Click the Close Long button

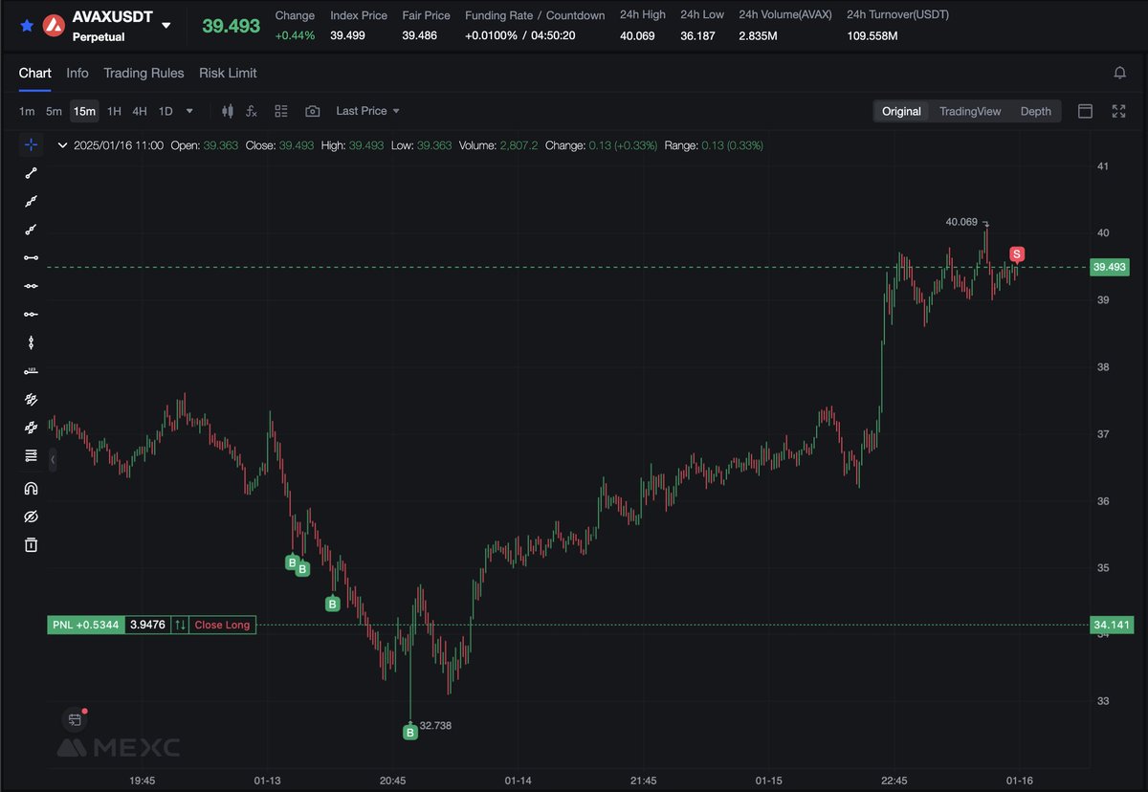click(222, 626)
